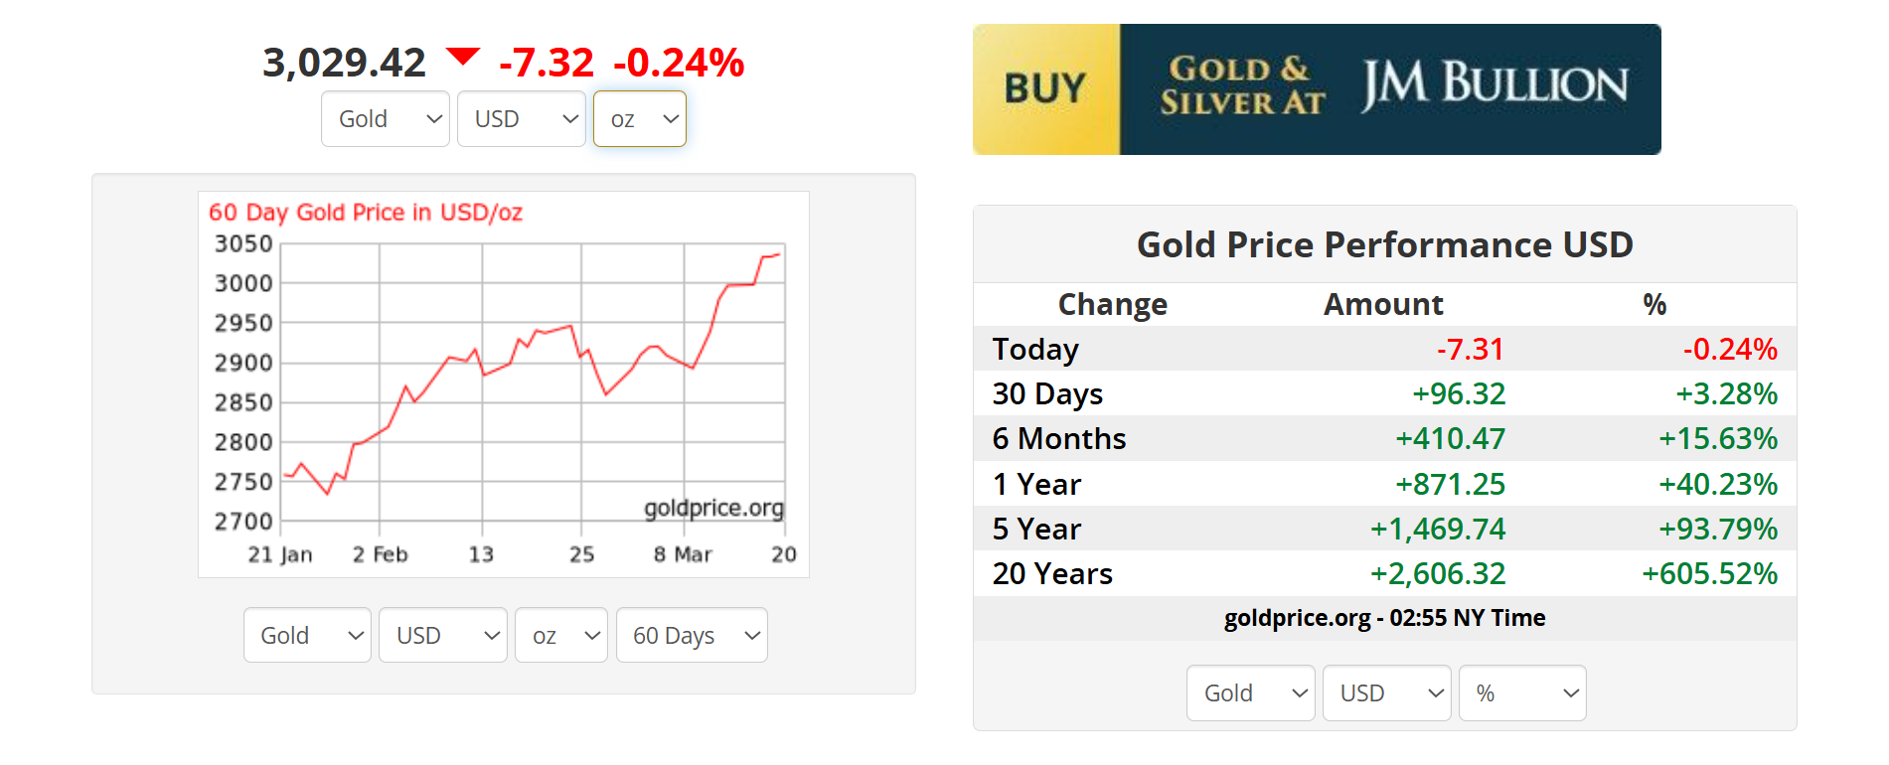Click the yellow BUY section of banner
This screenshot has width=1889, height=765.
coord(1046,89)
